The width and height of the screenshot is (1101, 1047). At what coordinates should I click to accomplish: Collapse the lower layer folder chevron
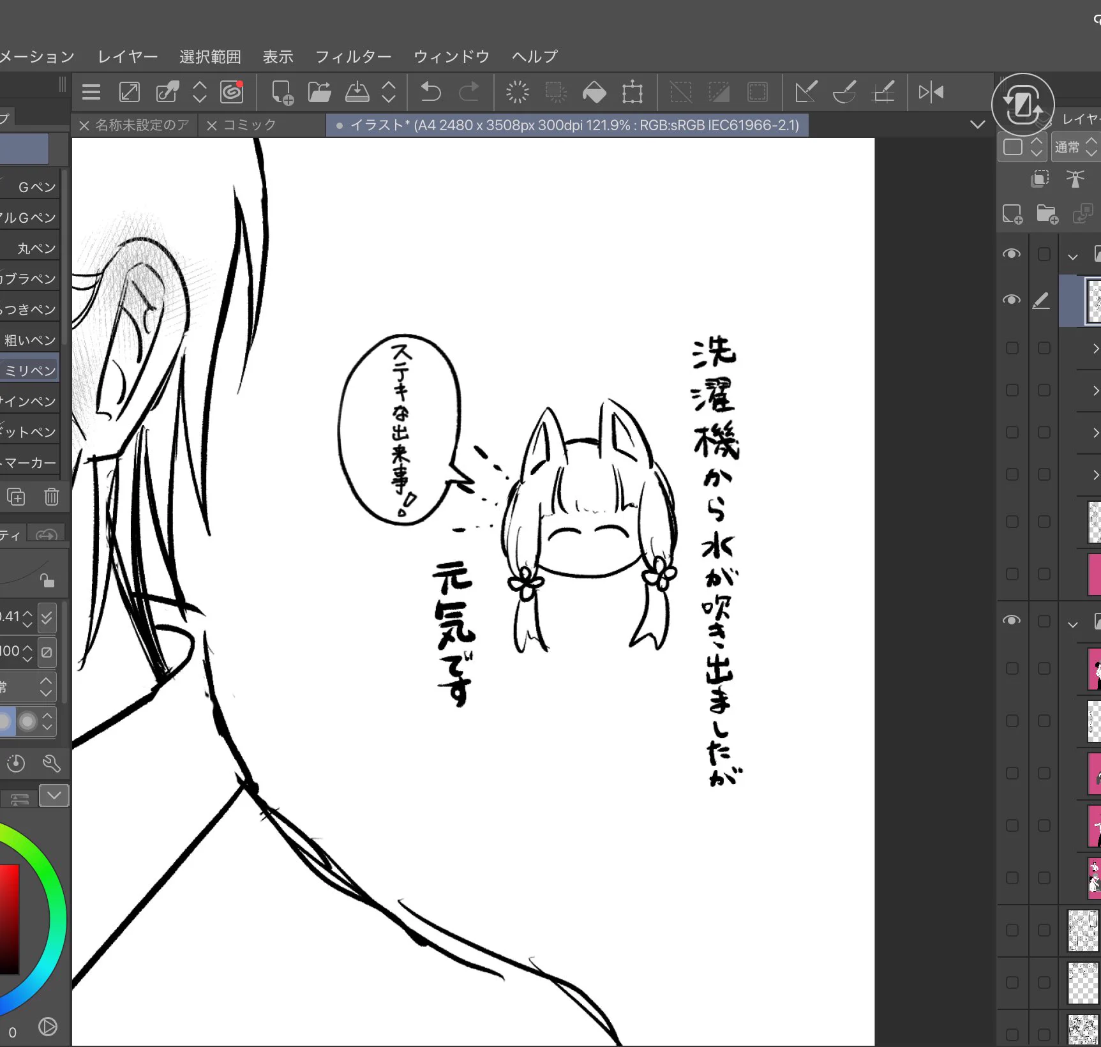point(1073,624)
